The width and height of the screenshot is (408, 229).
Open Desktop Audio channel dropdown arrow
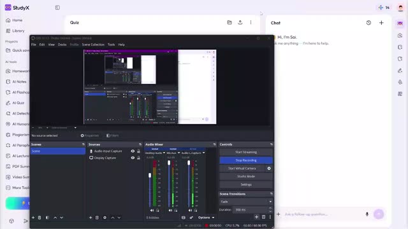click(164, 153)
